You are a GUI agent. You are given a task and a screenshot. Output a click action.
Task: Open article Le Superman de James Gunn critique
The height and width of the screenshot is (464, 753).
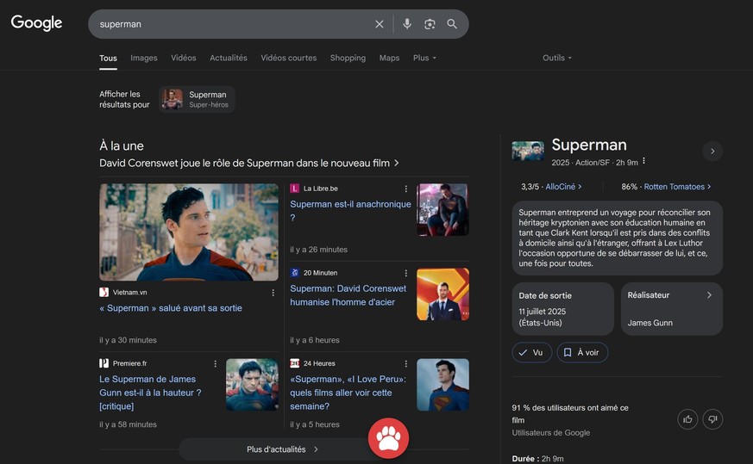click(150, 393)
